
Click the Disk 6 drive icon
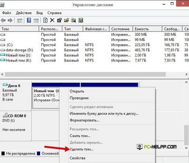pyautogui.click(x=5, y=85)
